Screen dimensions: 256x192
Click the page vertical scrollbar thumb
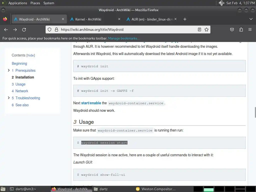(255, 112)
